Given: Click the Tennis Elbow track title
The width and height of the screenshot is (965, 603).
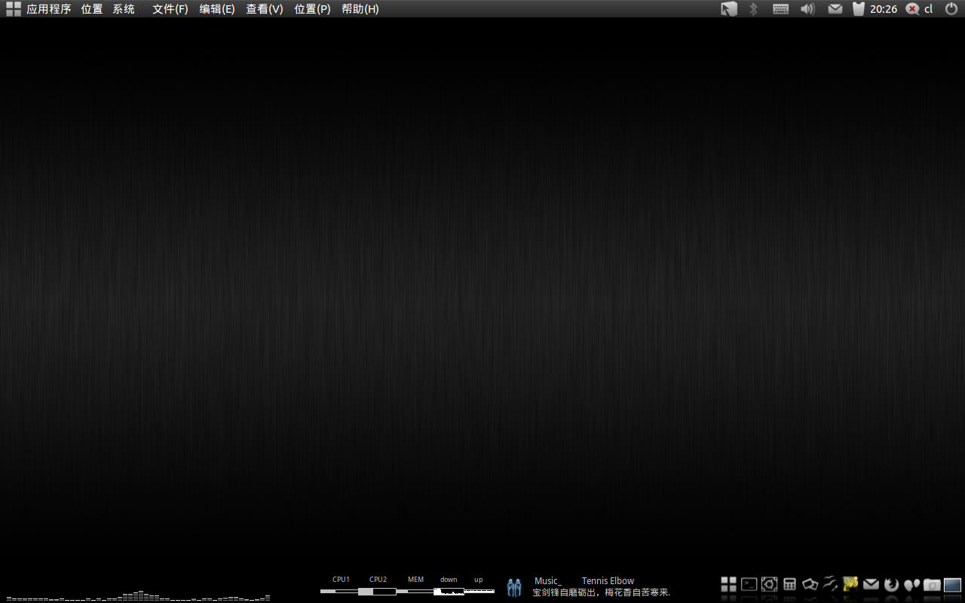Looking at the screenshot, I should (x=608, y=581).
